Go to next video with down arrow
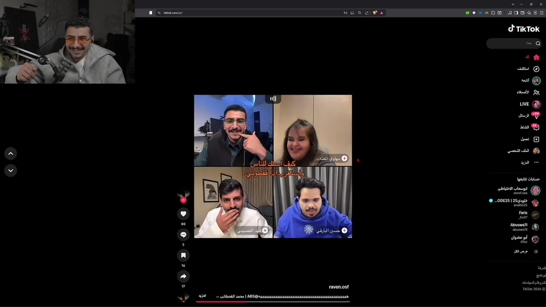This screenshot has width=546, height=307. pos(11,171)
